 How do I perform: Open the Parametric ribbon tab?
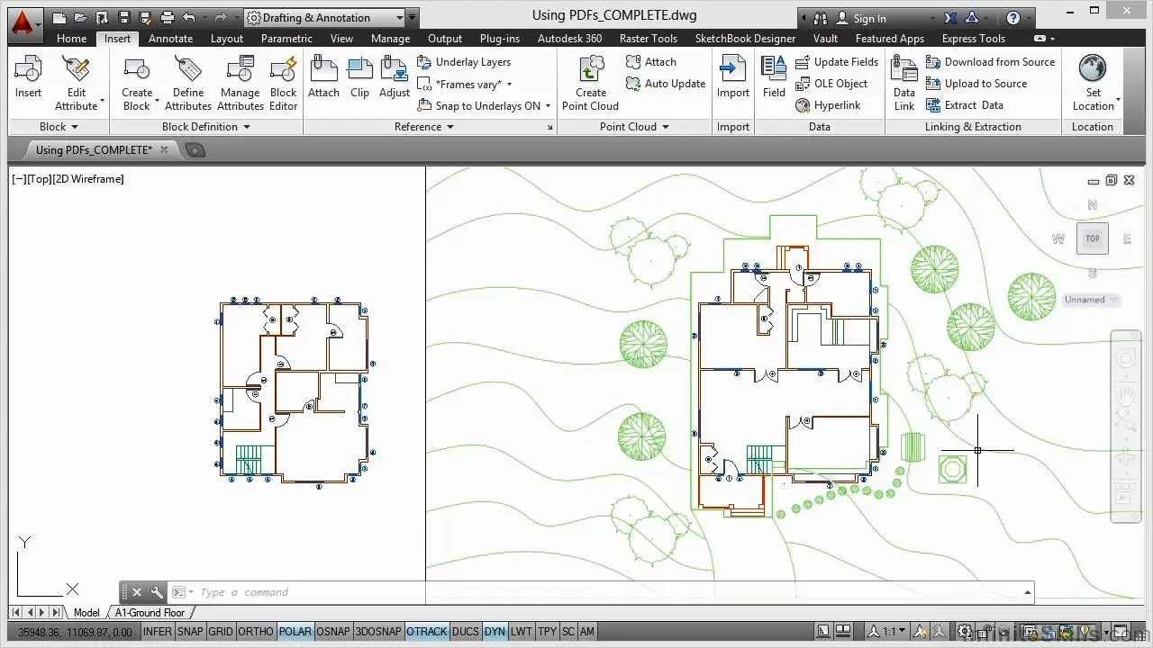286,39
